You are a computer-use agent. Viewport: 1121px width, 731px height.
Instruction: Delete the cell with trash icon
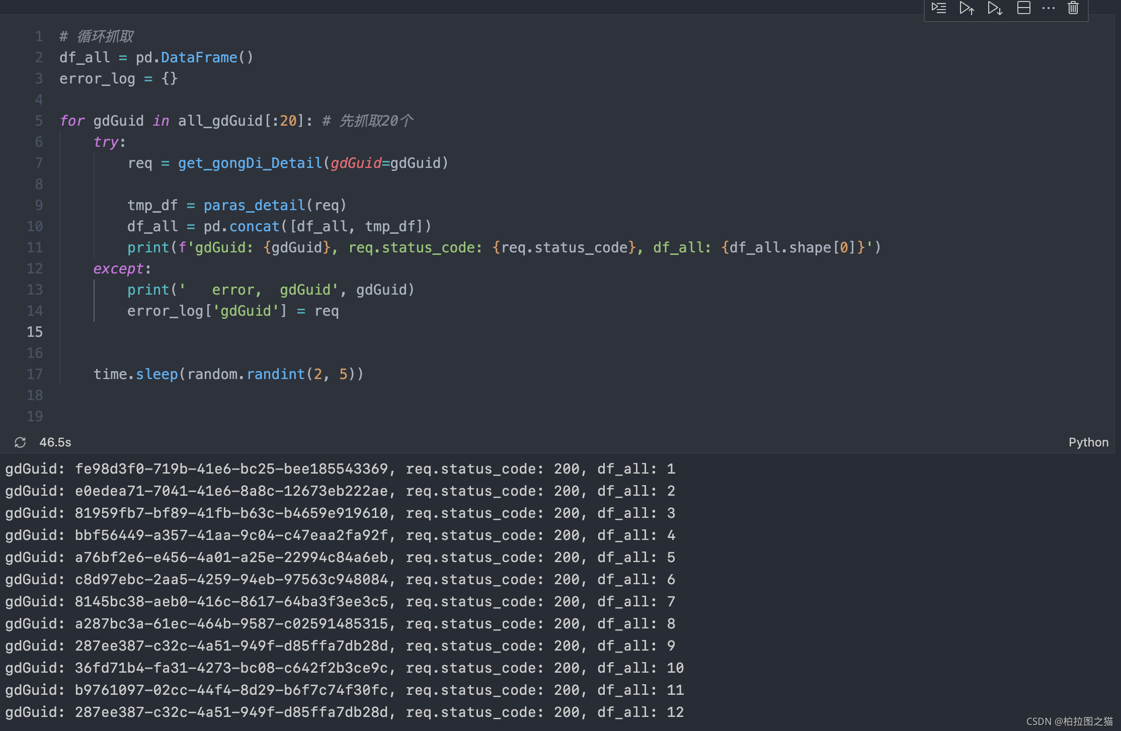(x=1073, y=8)
